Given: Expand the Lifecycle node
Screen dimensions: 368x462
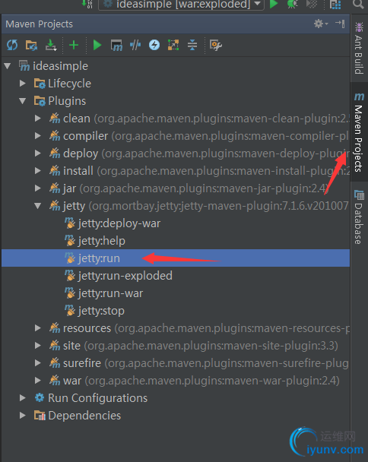Looking at the screenshot, I should pos(23,84).
